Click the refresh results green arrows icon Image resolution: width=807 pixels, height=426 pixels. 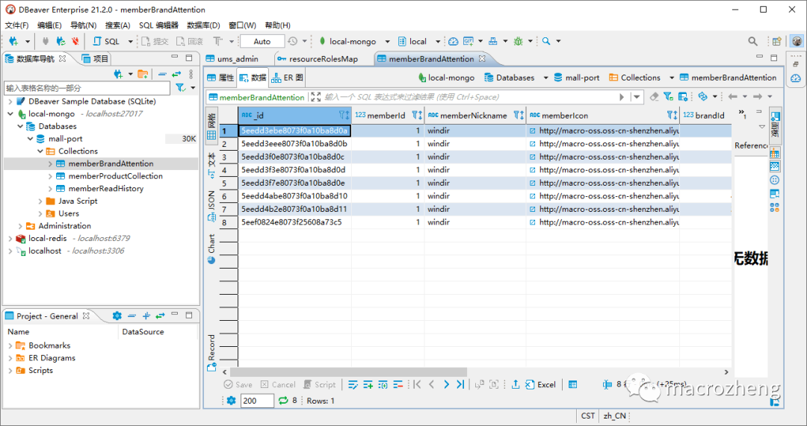click(x=282, y=401)
